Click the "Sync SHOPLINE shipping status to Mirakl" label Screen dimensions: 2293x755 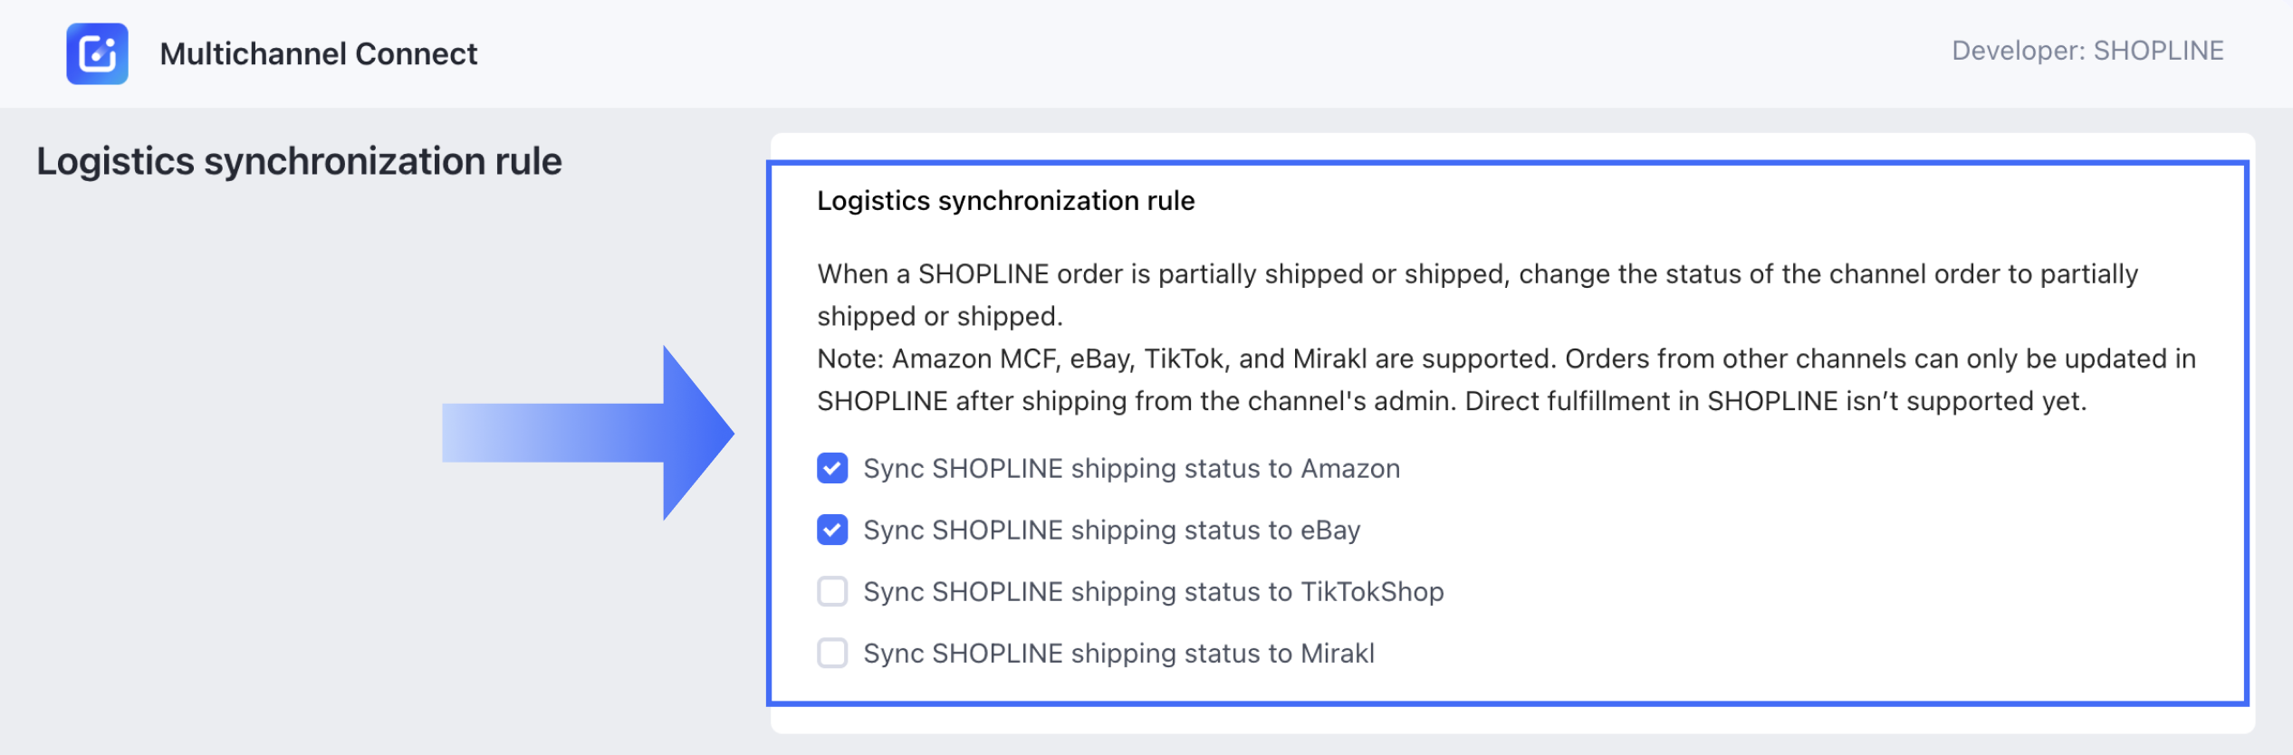pos(1118,653)
